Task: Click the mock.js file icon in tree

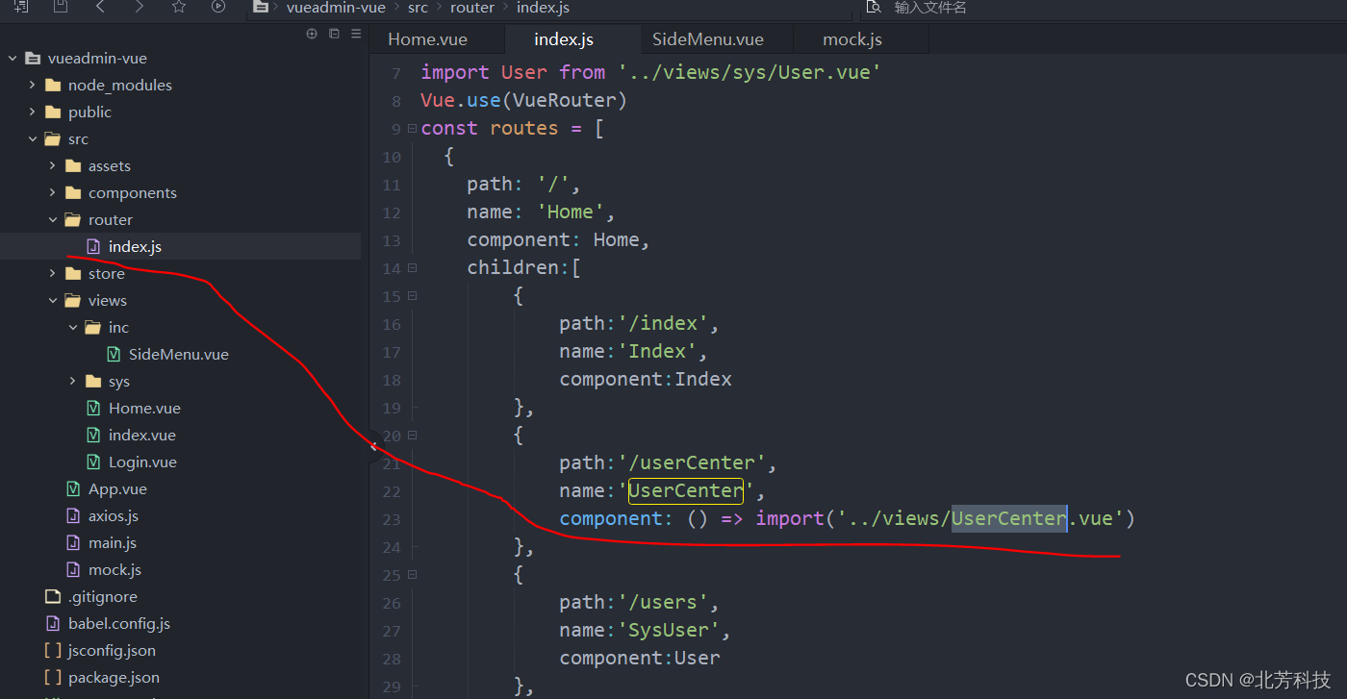Action: tap(73, 569)
